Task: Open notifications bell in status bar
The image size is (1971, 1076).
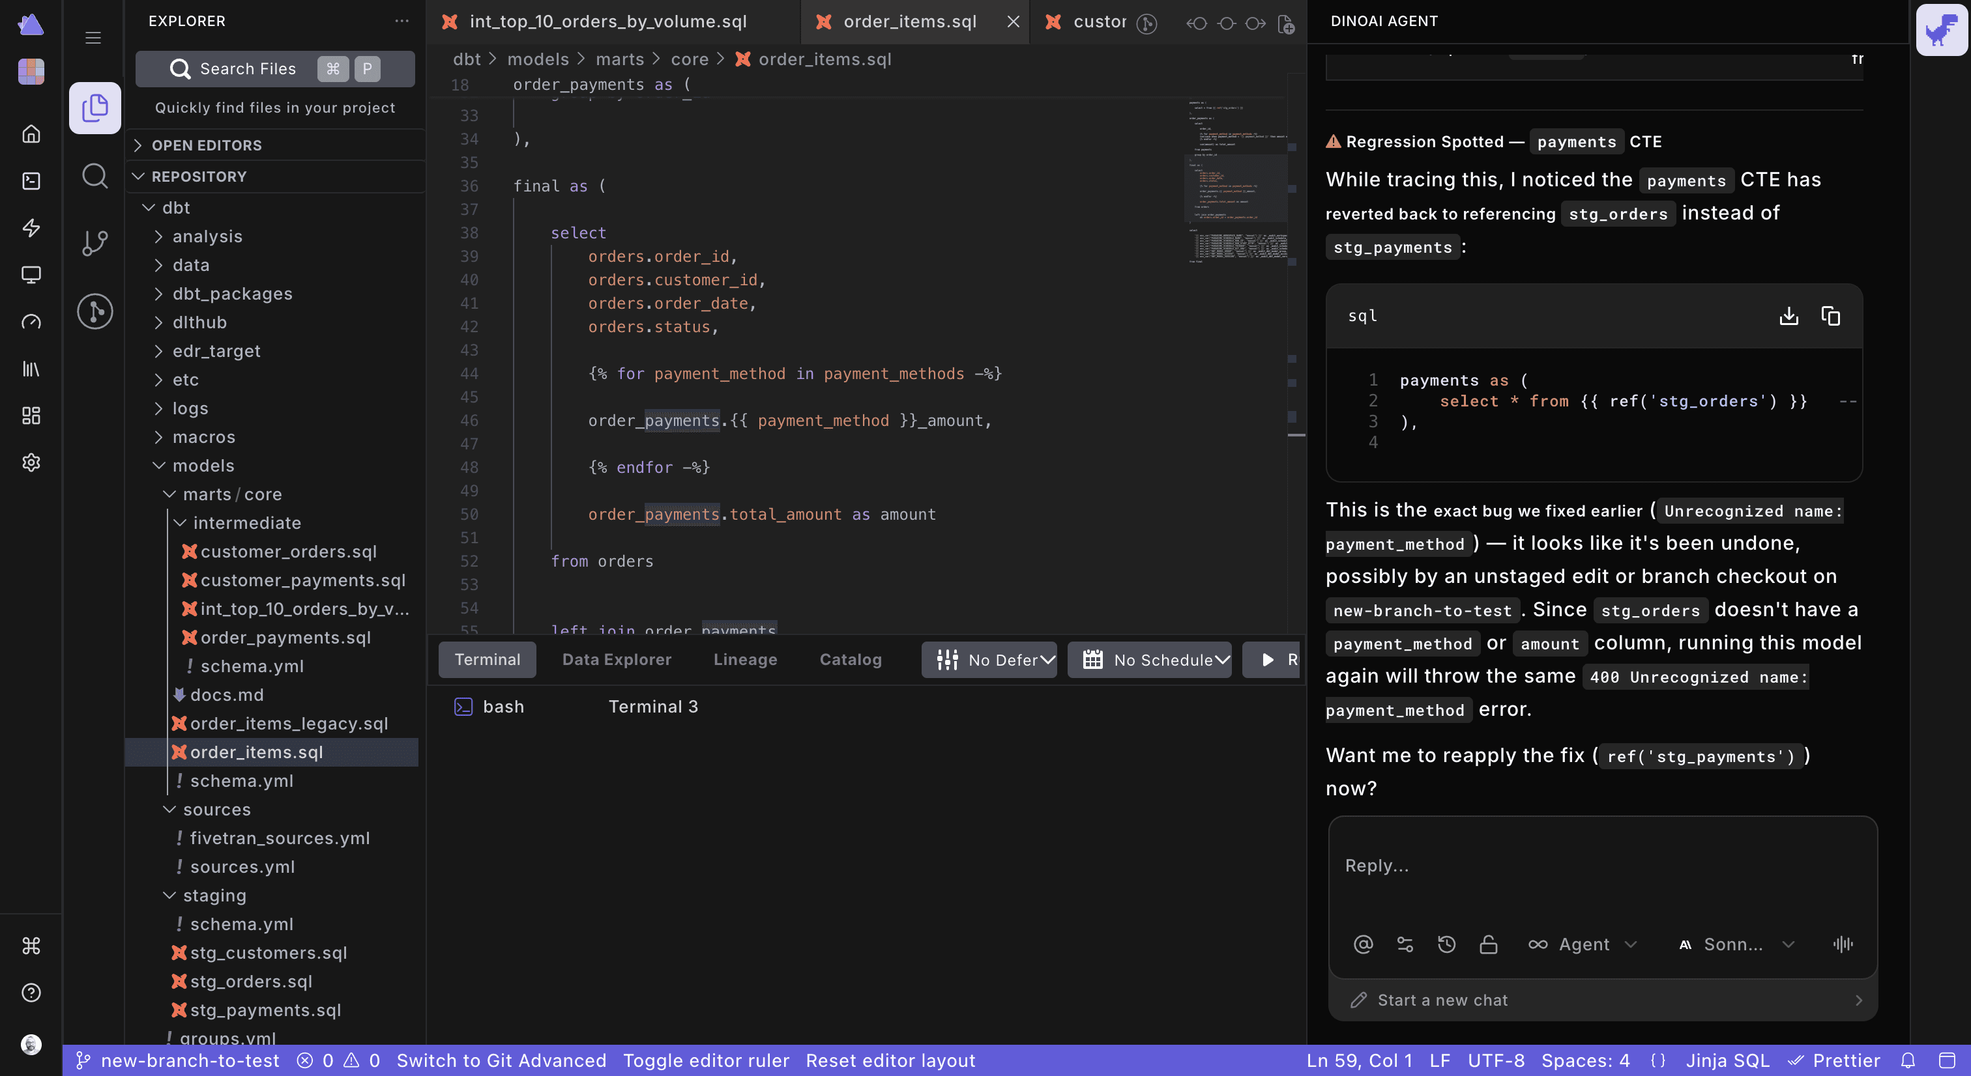Action: tap(1908, 1061)
